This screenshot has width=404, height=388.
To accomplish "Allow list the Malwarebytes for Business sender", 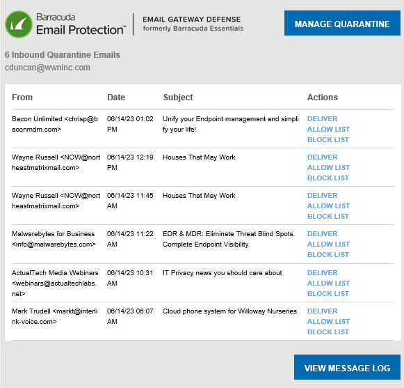I will click(x=328, y=245).
